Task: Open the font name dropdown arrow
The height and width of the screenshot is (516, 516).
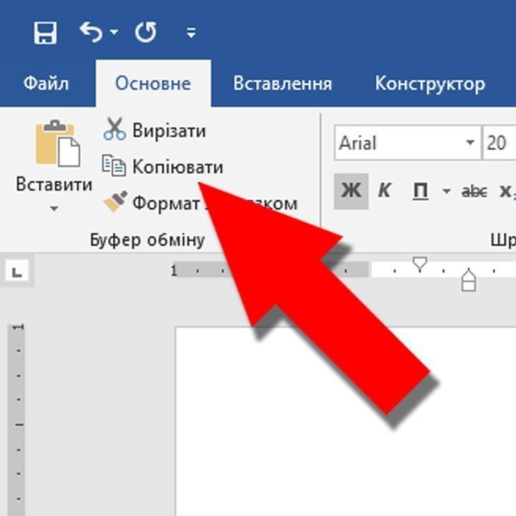Action: coord(471,143)
